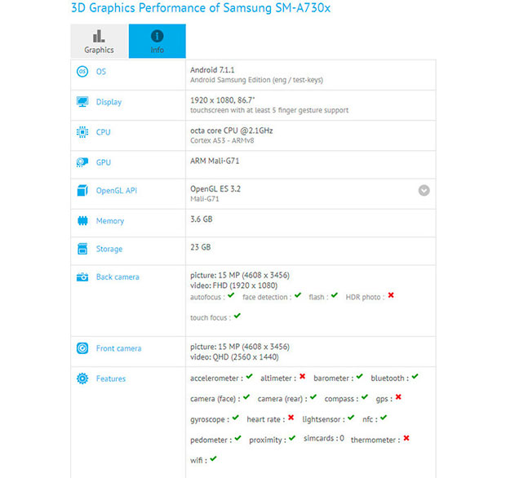Click the Features gear icon
The height and width of the screenshot is (478, 506).
coord(82,378)
